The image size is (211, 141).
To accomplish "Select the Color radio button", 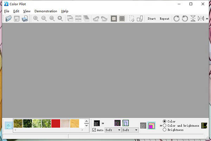I will coord(165,121).
